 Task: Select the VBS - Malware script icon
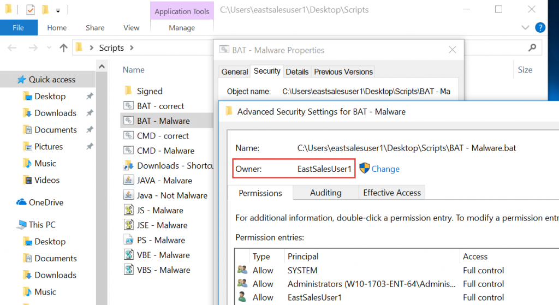(x=128, y=270)
